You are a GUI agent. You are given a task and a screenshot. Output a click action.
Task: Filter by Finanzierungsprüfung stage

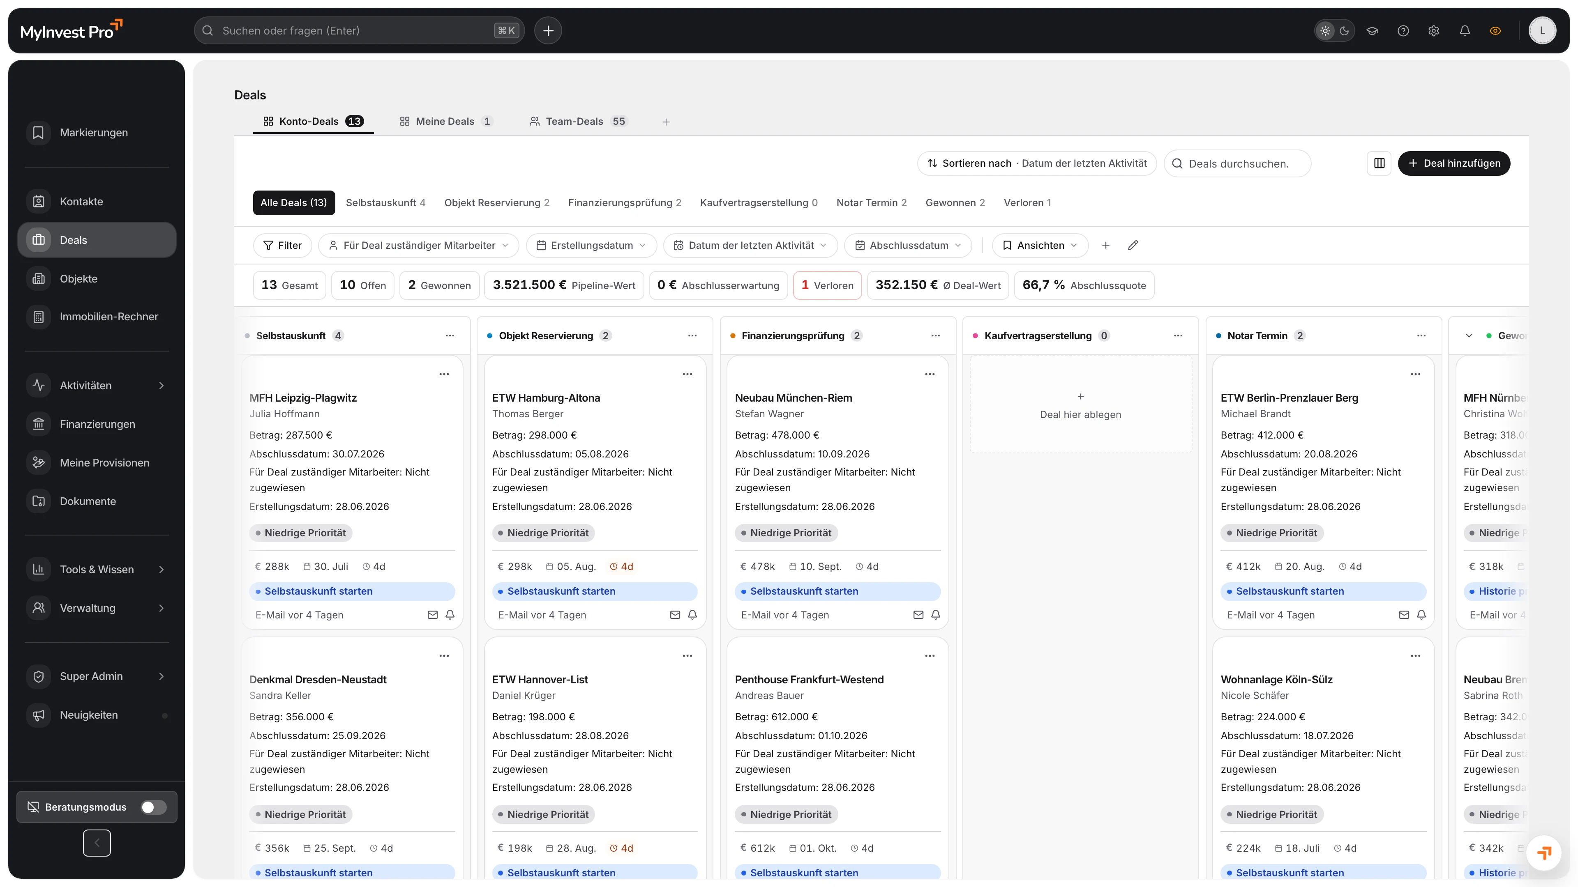click(624, 202)
